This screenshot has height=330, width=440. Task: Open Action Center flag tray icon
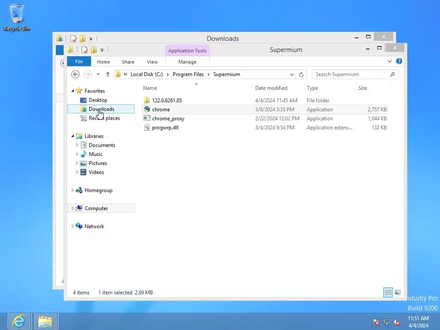tap(376, 321)
